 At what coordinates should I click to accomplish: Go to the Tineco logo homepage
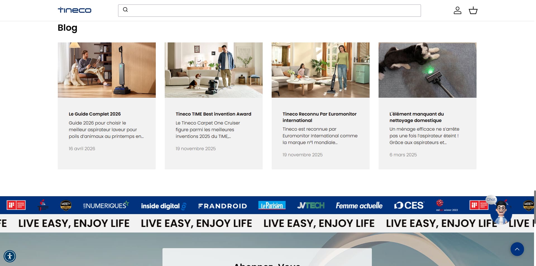coord(75,10)
